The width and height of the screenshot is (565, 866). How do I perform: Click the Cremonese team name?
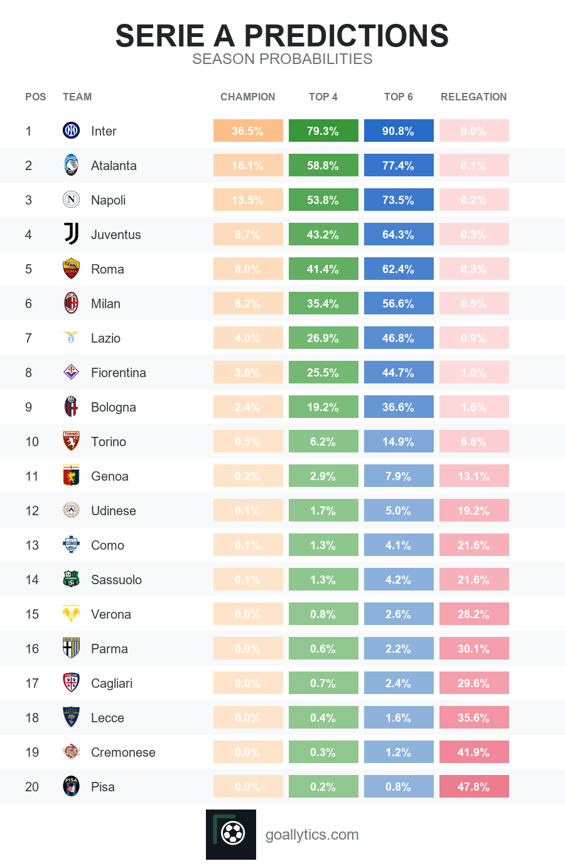click(x=123, y=752)
